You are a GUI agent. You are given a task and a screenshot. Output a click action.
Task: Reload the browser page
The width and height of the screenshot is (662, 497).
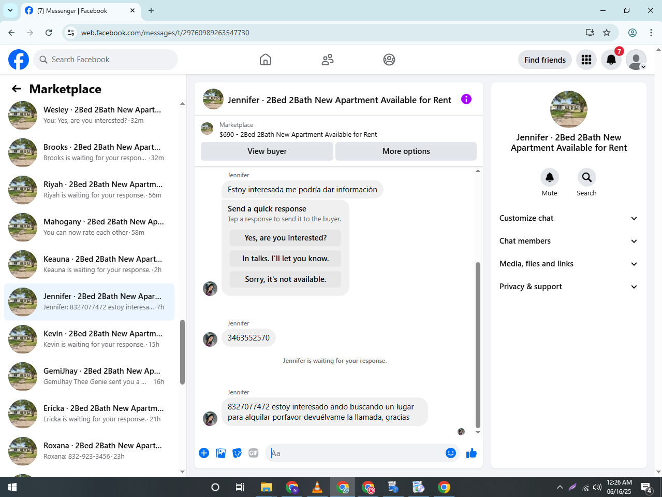pyautogui.click(x=49, y=33)
